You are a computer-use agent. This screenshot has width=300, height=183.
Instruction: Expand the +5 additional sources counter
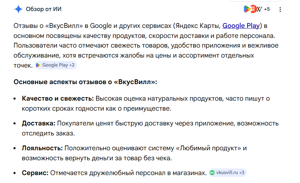click(x=267, y=9)
